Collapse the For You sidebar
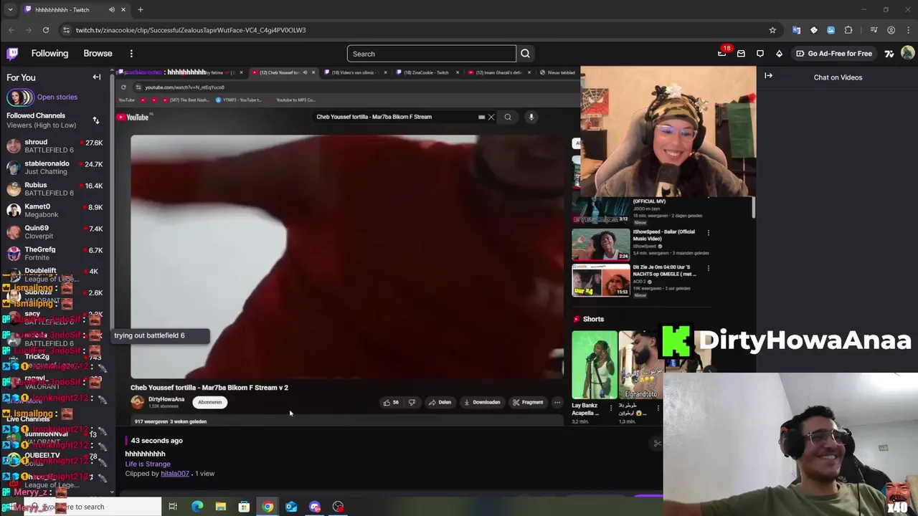 [97, 77]
